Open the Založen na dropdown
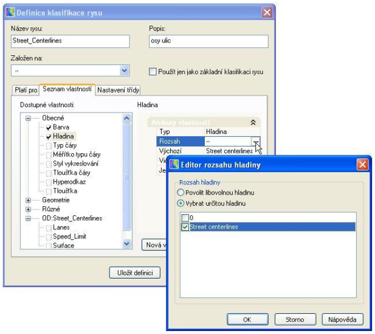 125,71
